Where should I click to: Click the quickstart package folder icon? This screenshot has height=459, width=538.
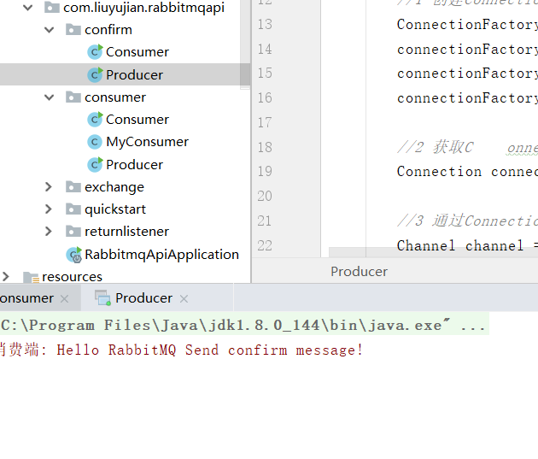[73, 209]
